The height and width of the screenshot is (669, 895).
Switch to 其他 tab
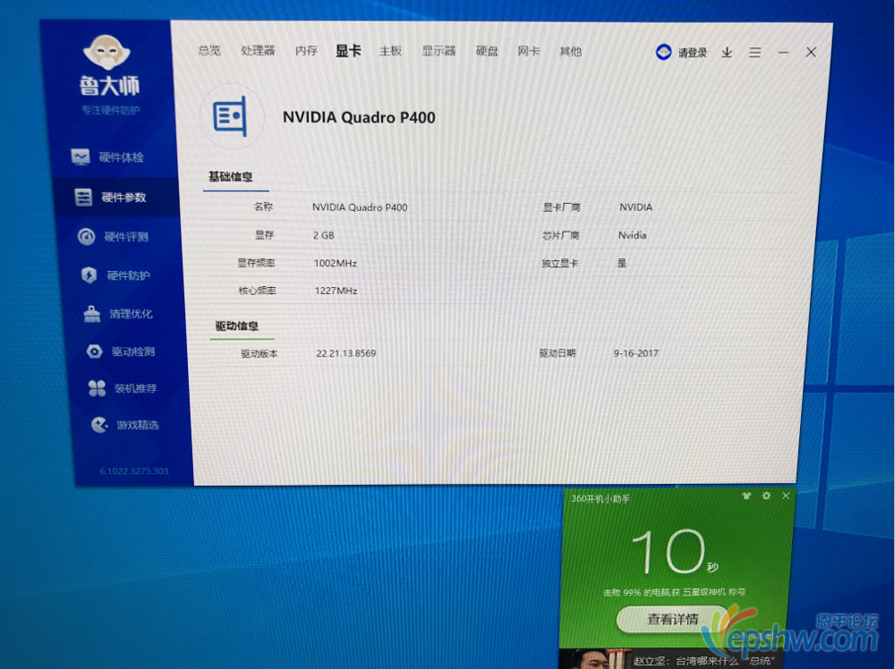(x=570, y=51)
